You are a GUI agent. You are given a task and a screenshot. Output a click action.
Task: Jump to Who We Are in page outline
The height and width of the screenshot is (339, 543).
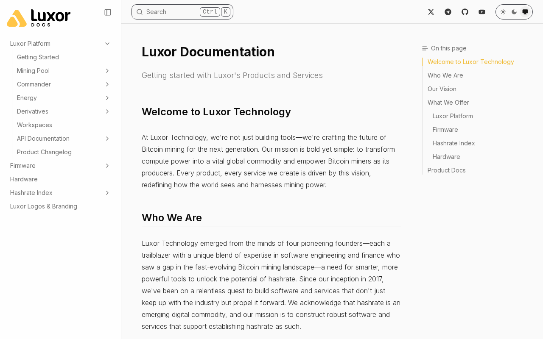click(x=445, y=75)
